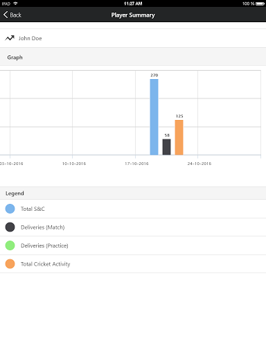Tap the 125 value label above the orange bar
This screenshot has width=266, height=355.
tap(179, 116)
